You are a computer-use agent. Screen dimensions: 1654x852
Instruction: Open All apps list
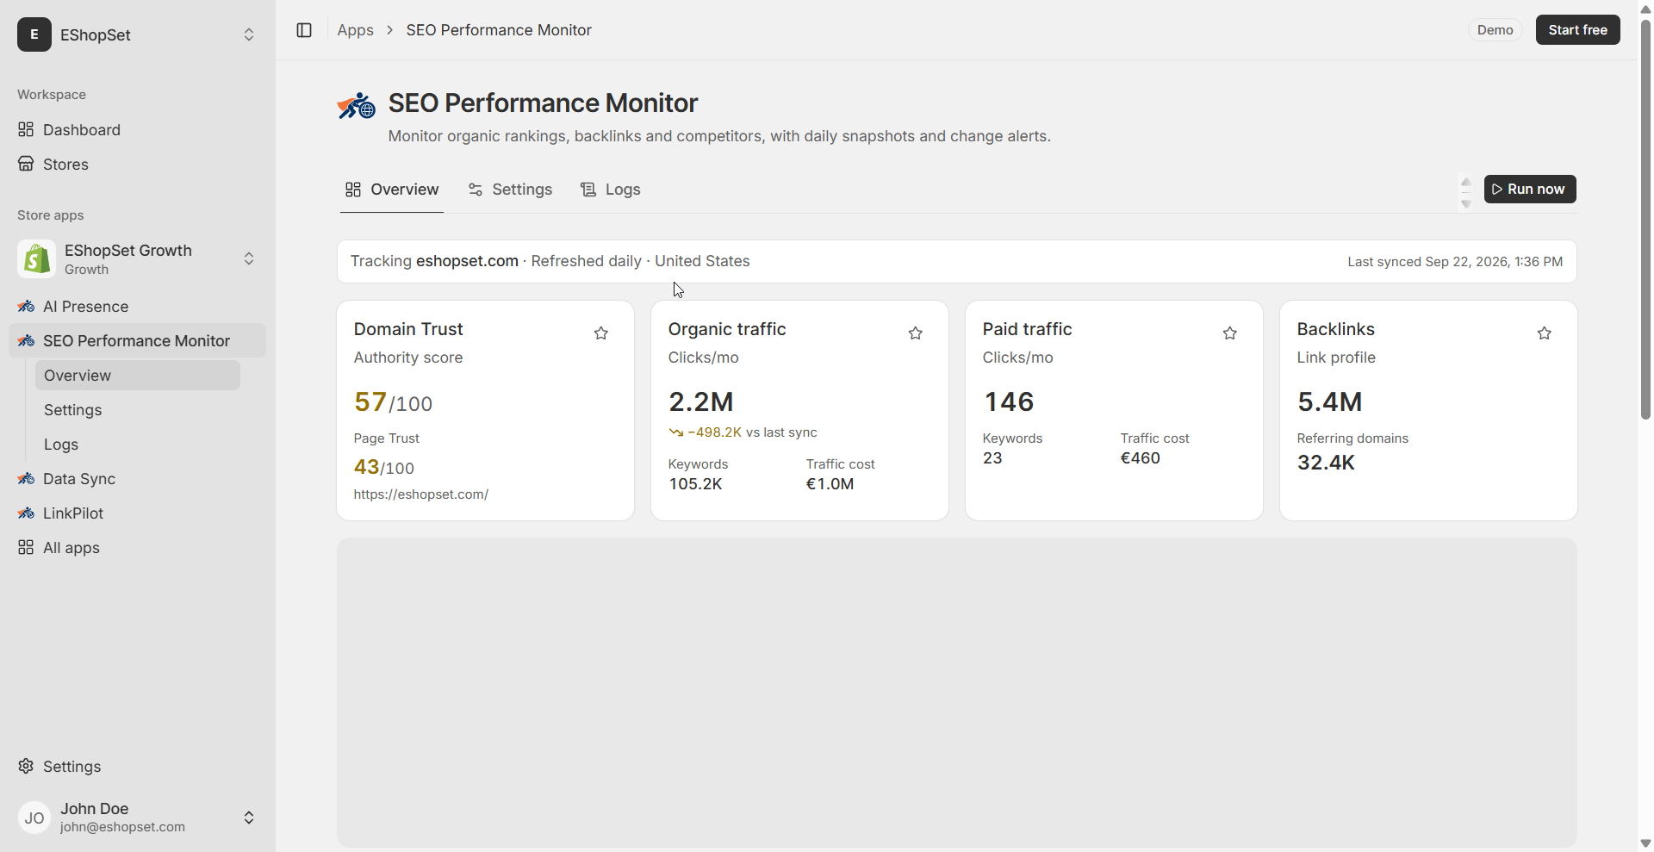pyautogui.click(x=138, y=548)
